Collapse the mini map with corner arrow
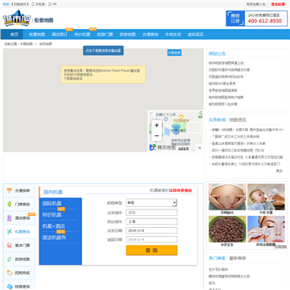Screen dimensions: 290x290 pos(200,147)
